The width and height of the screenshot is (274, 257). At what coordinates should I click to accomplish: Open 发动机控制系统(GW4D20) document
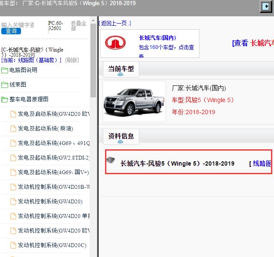click(50, 201)
